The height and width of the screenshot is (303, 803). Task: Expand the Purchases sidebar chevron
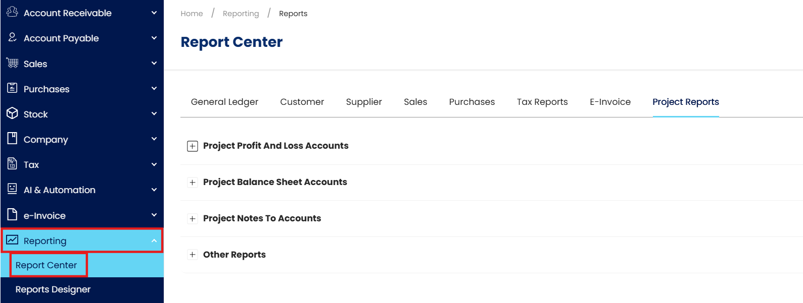click(x=154, y=89)
